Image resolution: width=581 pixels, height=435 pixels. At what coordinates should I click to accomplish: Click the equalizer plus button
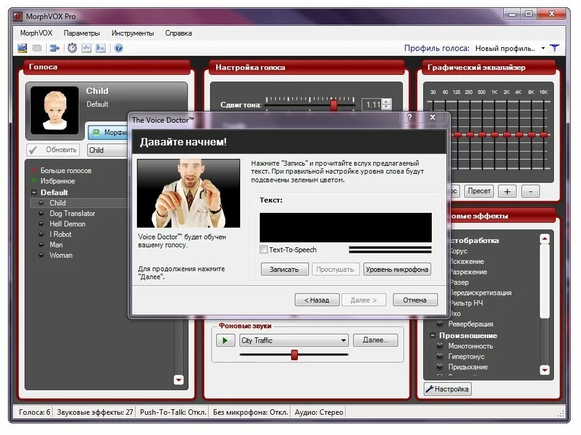(x=507, y=191)
